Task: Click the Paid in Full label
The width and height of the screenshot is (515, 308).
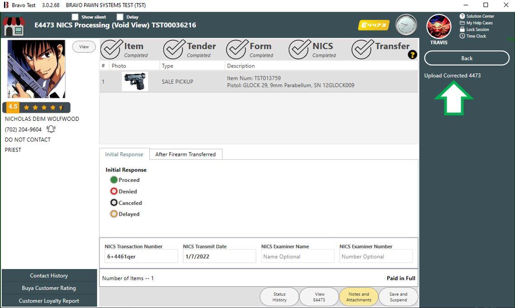Action: point(401,278)
